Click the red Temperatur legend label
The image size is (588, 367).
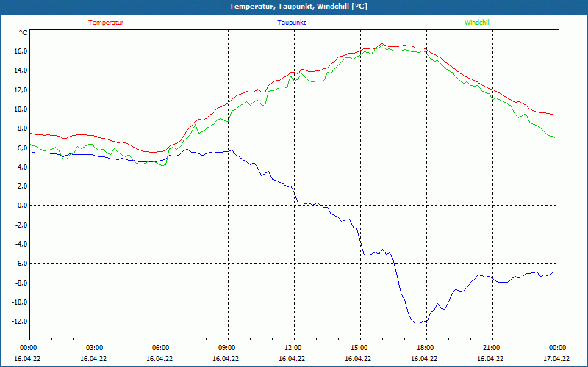[106, 23]
